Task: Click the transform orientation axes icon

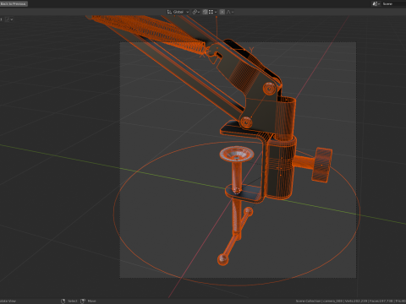Action: point(169,12)
